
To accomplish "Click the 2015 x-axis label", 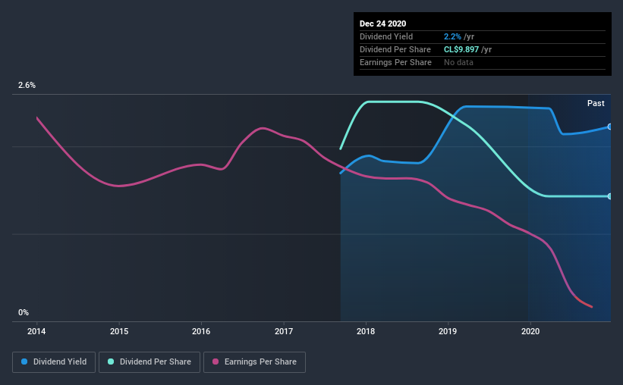I will click(x=119, y=331).
